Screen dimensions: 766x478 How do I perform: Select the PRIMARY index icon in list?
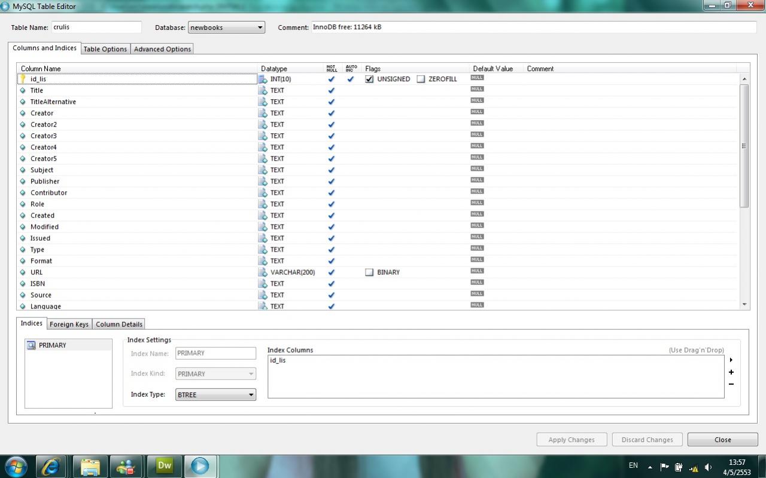(31, 345)
